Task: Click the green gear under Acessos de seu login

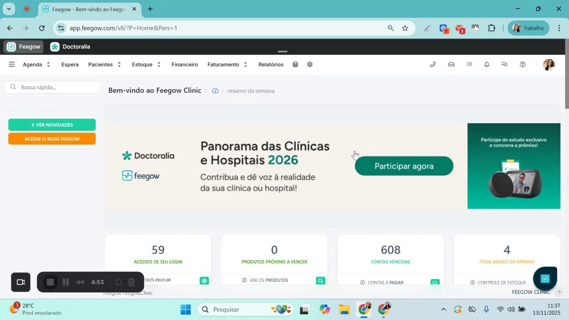Action: [x=204, y=281]
